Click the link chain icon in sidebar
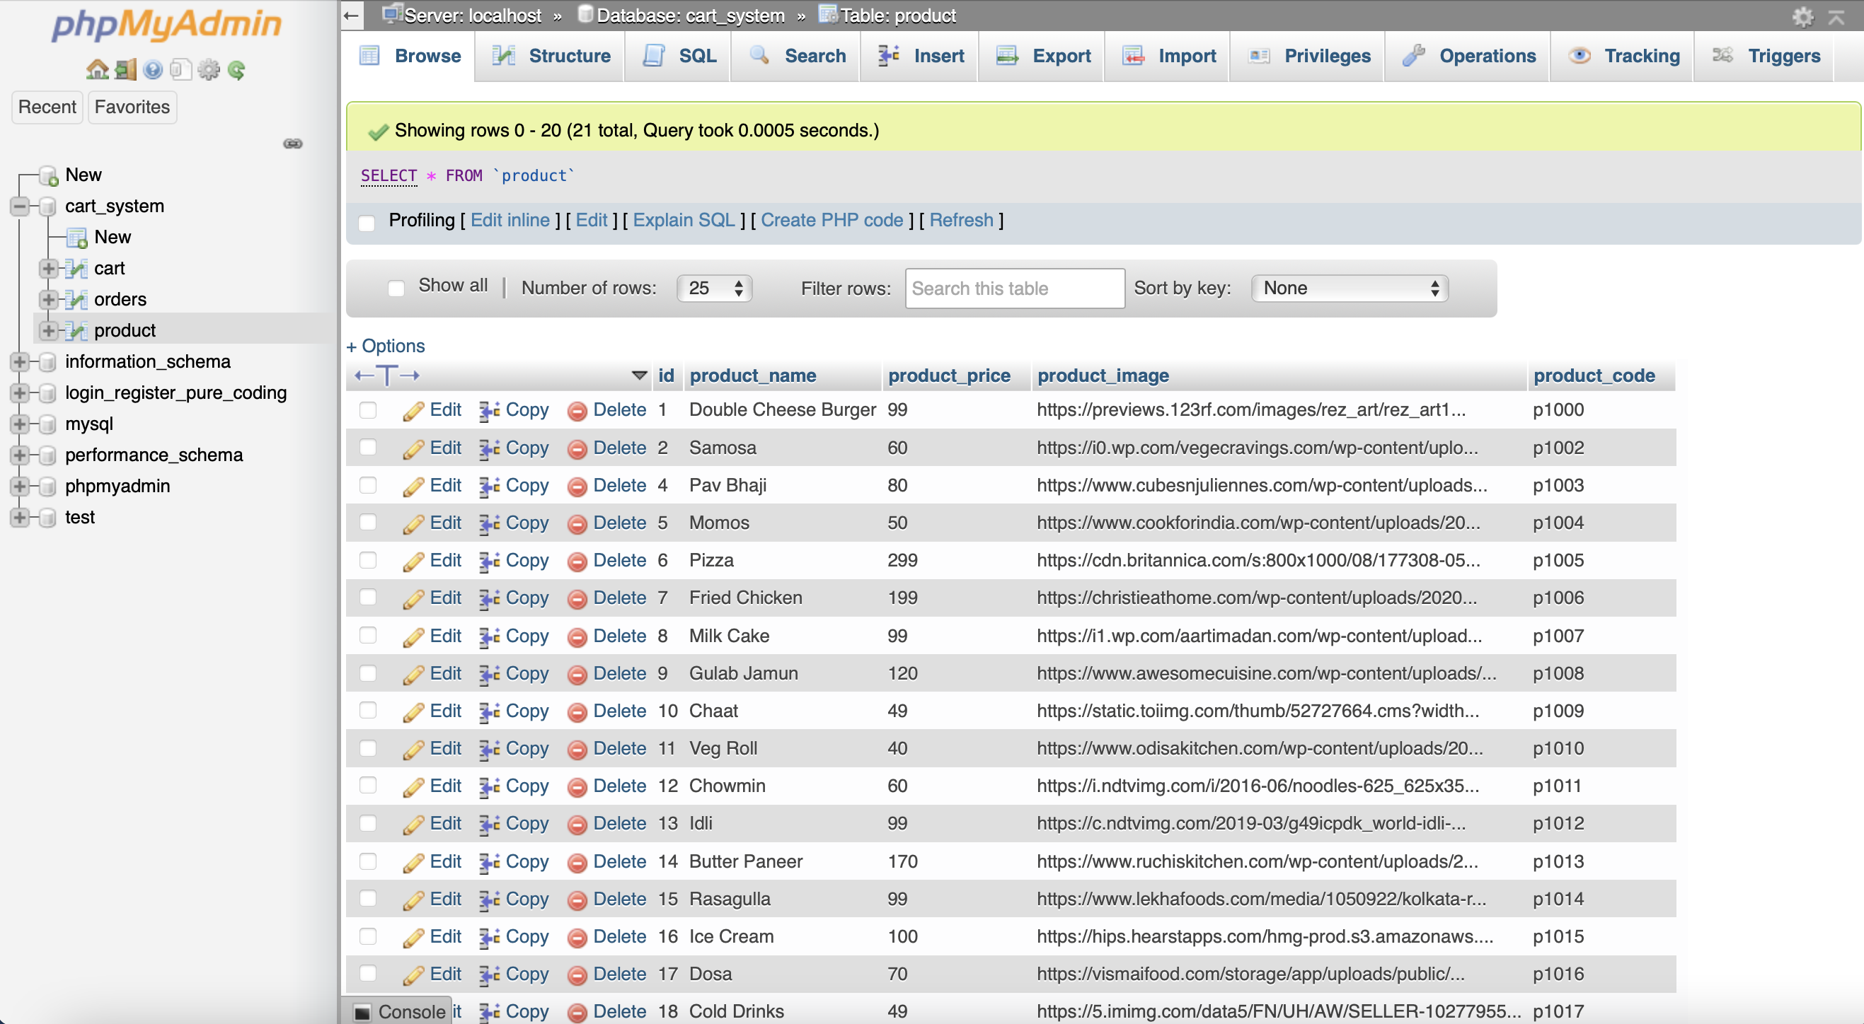1864x1024 pixels. (x=292, y=143)
